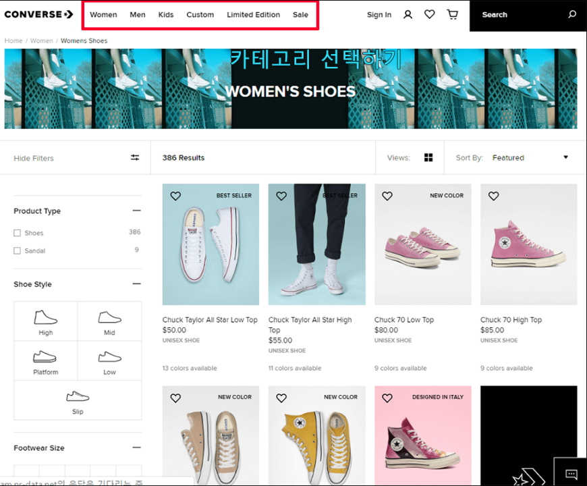The image size is (587, 486).
Task: Collapse the Footwear Size section
Action: [137, 448]
